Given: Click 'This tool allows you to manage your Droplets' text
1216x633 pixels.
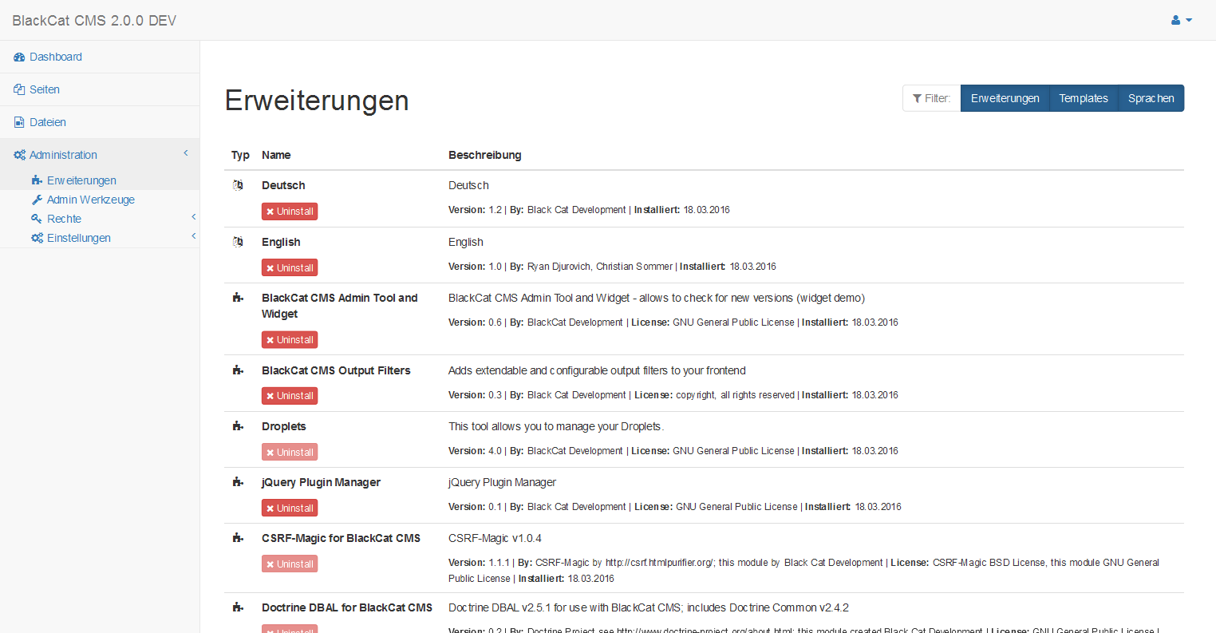Looking at the screenshot, I should click(556, 426).
